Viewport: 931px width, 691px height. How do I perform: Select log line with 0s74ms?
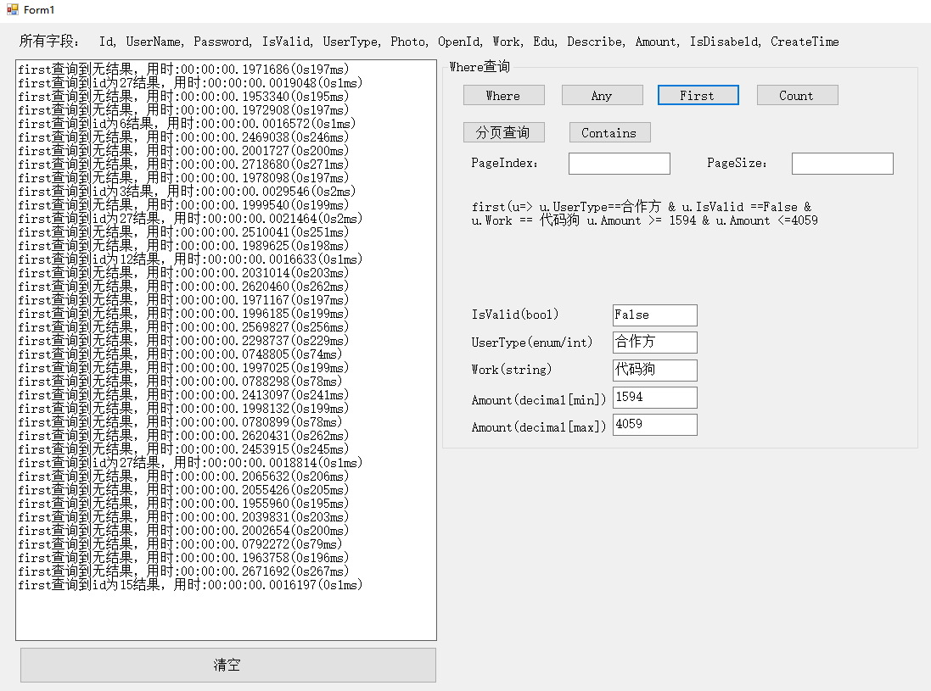click(x=180, y=354)
